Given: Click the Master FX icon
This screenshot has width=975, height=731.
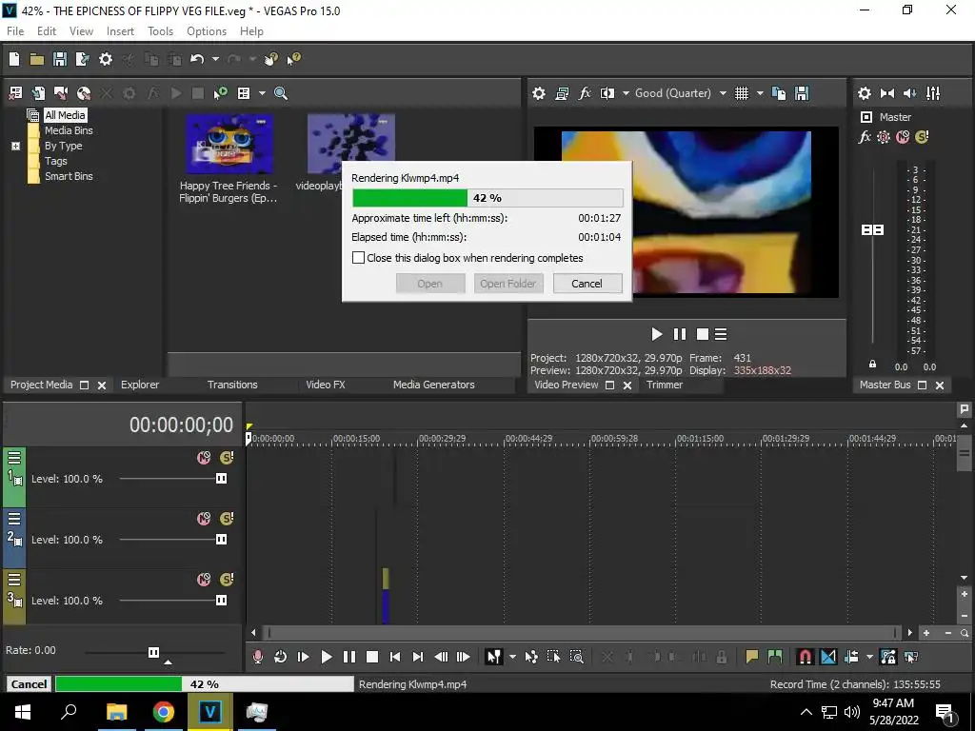Looking at the screenshot, I should 865,137.
